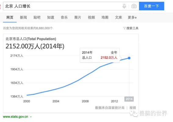Click the 2012 x-axis label

(114, 101)
